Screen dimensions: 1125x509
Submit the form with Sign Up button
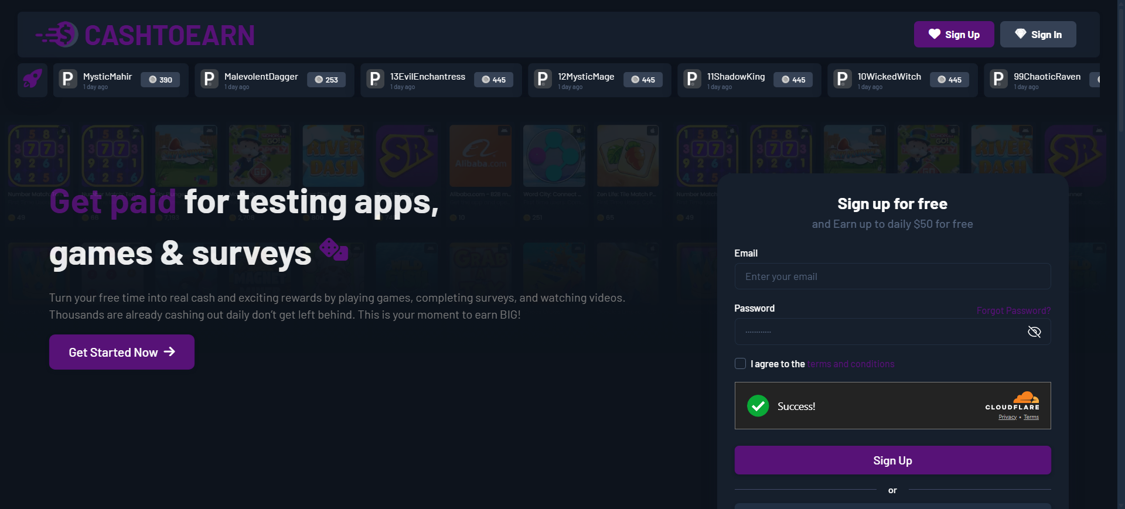click(x=892, y=460)
